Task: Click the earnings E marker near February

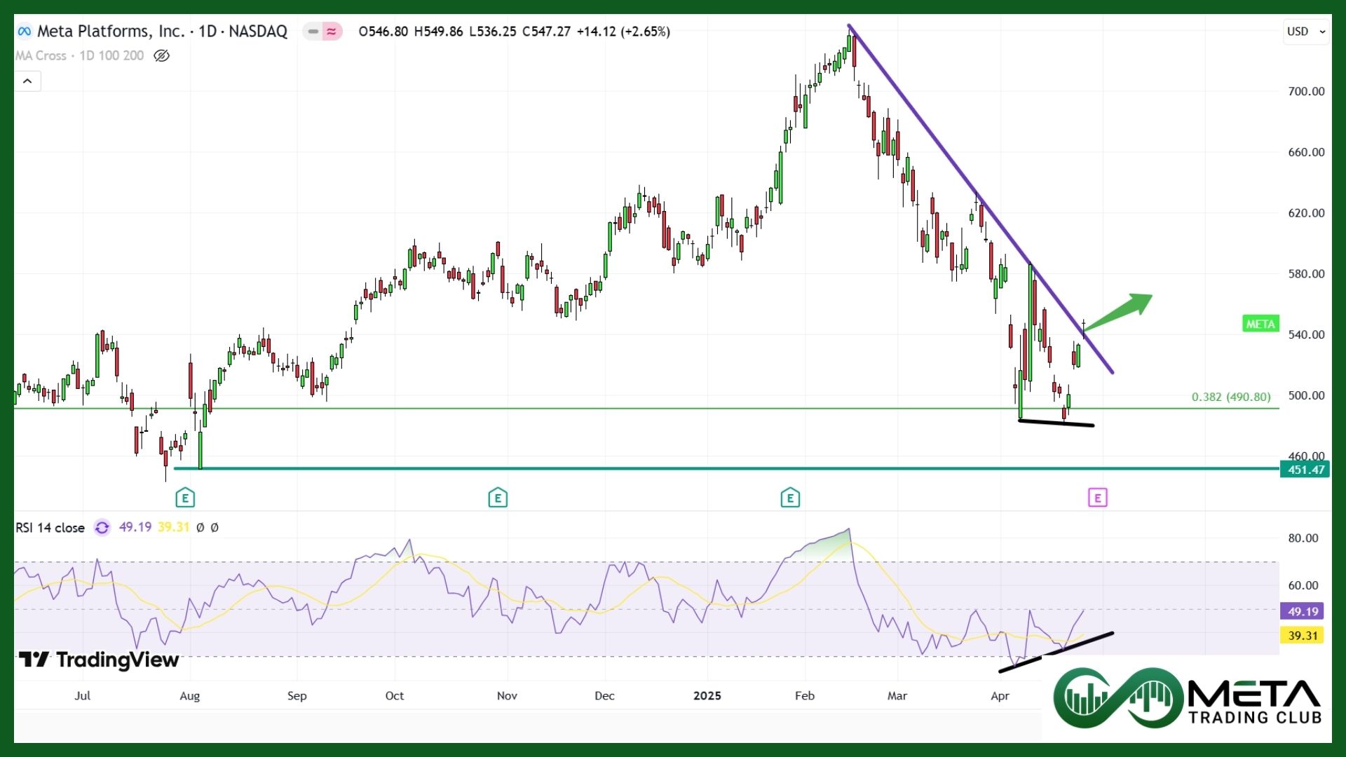Action: pyautogui.click(x=790, y=498)
